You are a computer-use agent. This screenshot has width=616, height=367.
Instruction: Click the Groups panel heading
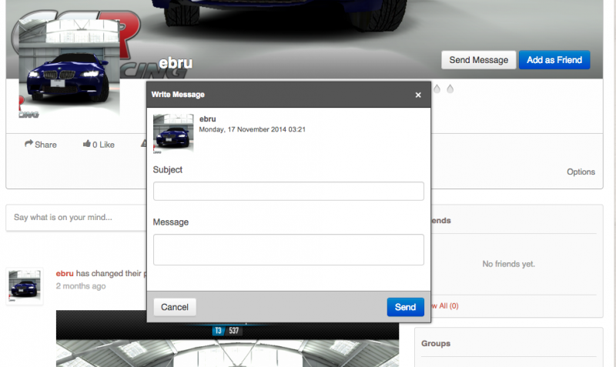tap(436, 343)
